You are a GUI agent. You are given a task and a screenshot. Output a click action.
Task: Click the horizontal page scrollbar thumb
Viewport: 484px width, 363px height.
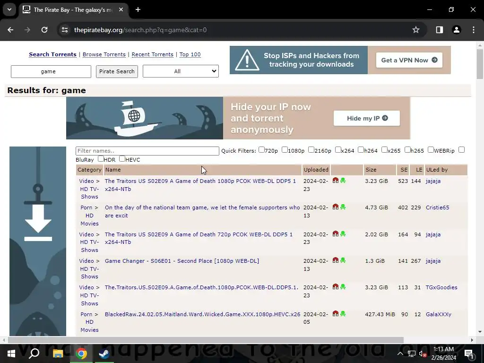206,340
